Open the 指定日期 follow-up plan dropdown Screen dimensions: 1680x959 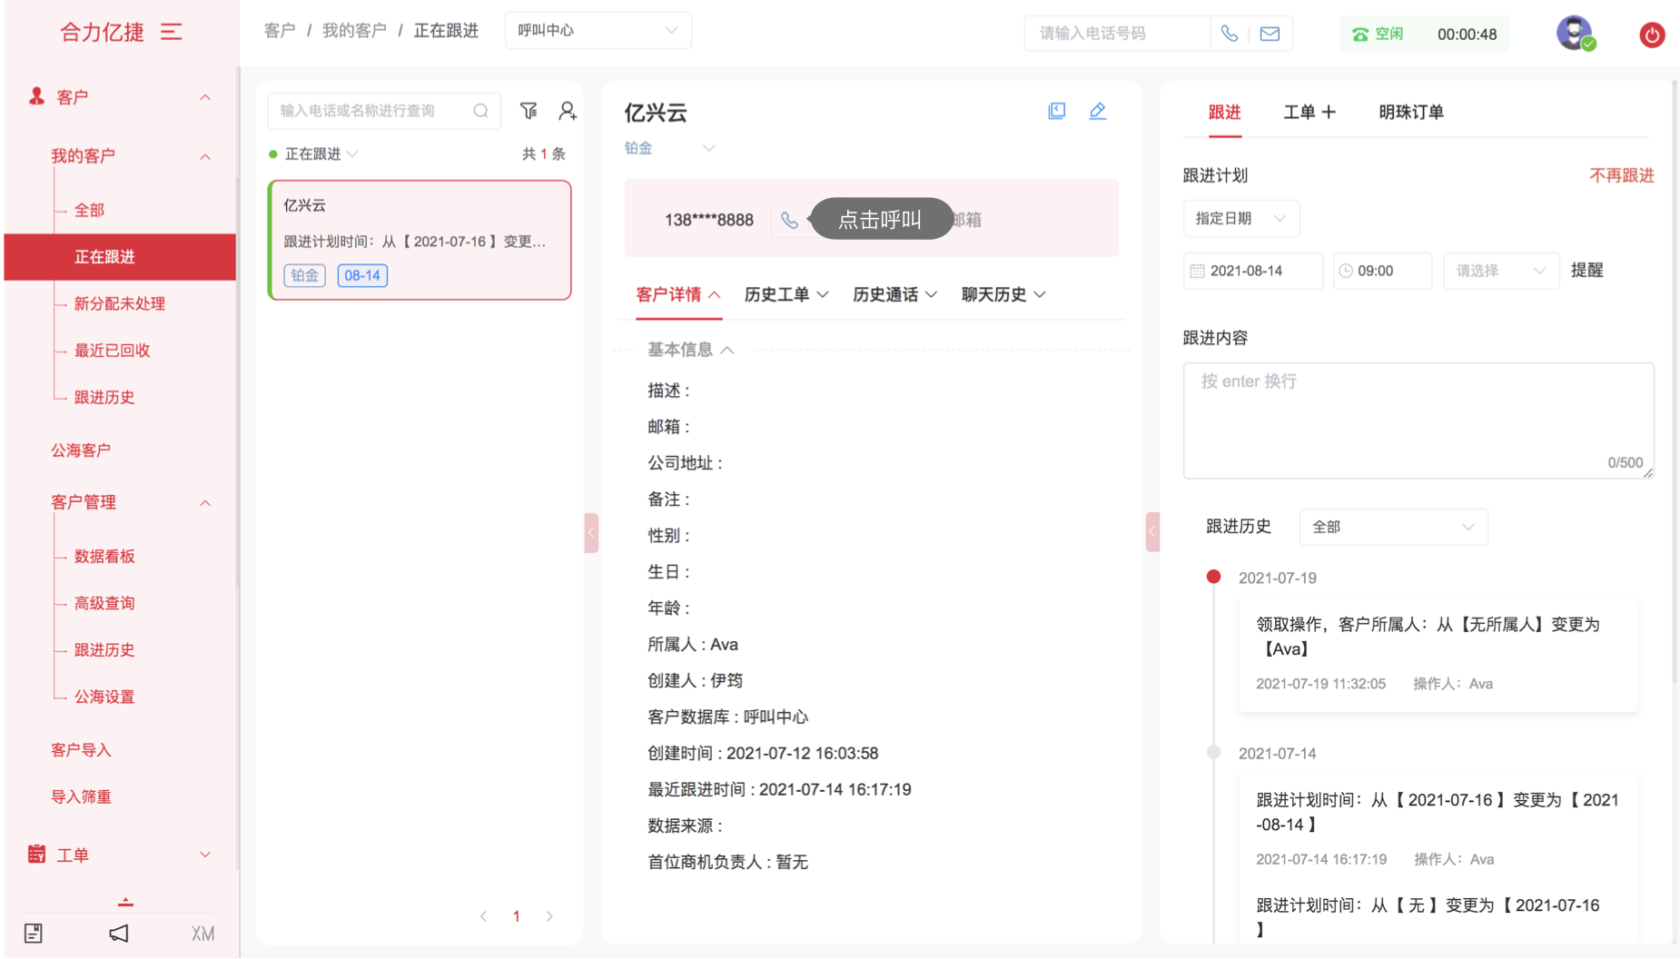coord(1240,219)
